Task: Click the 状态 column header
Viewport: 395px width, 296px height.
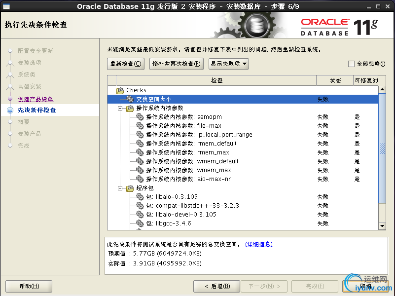Action: click(x=335, y=80)
